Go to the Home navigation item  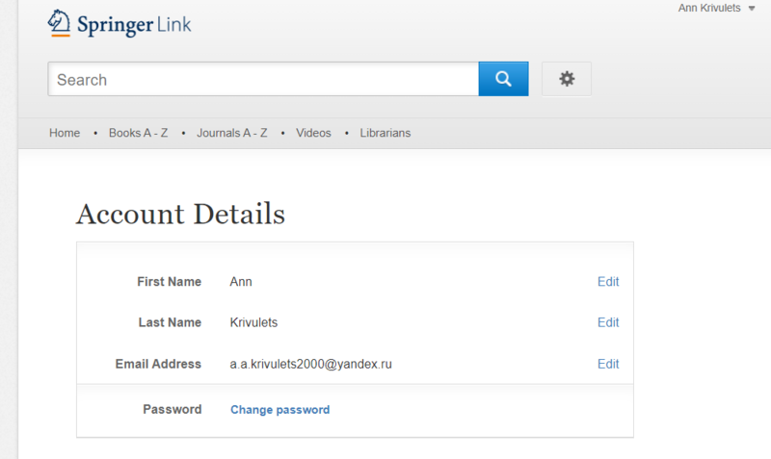(65, 133)
